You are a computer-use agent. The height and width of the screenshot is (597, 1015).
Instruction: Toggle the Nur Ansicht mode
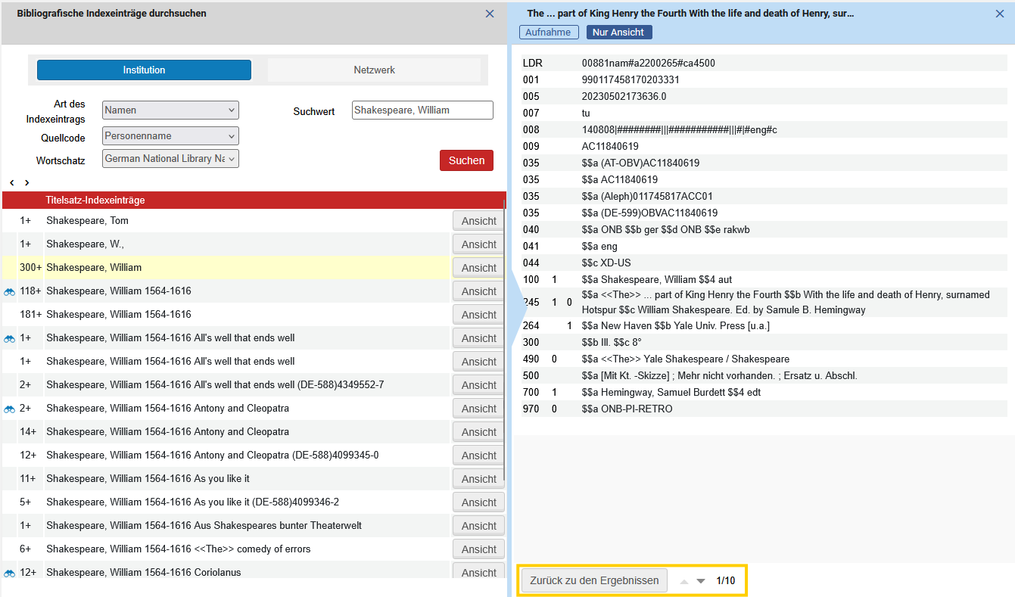click(x=618, y=32)
